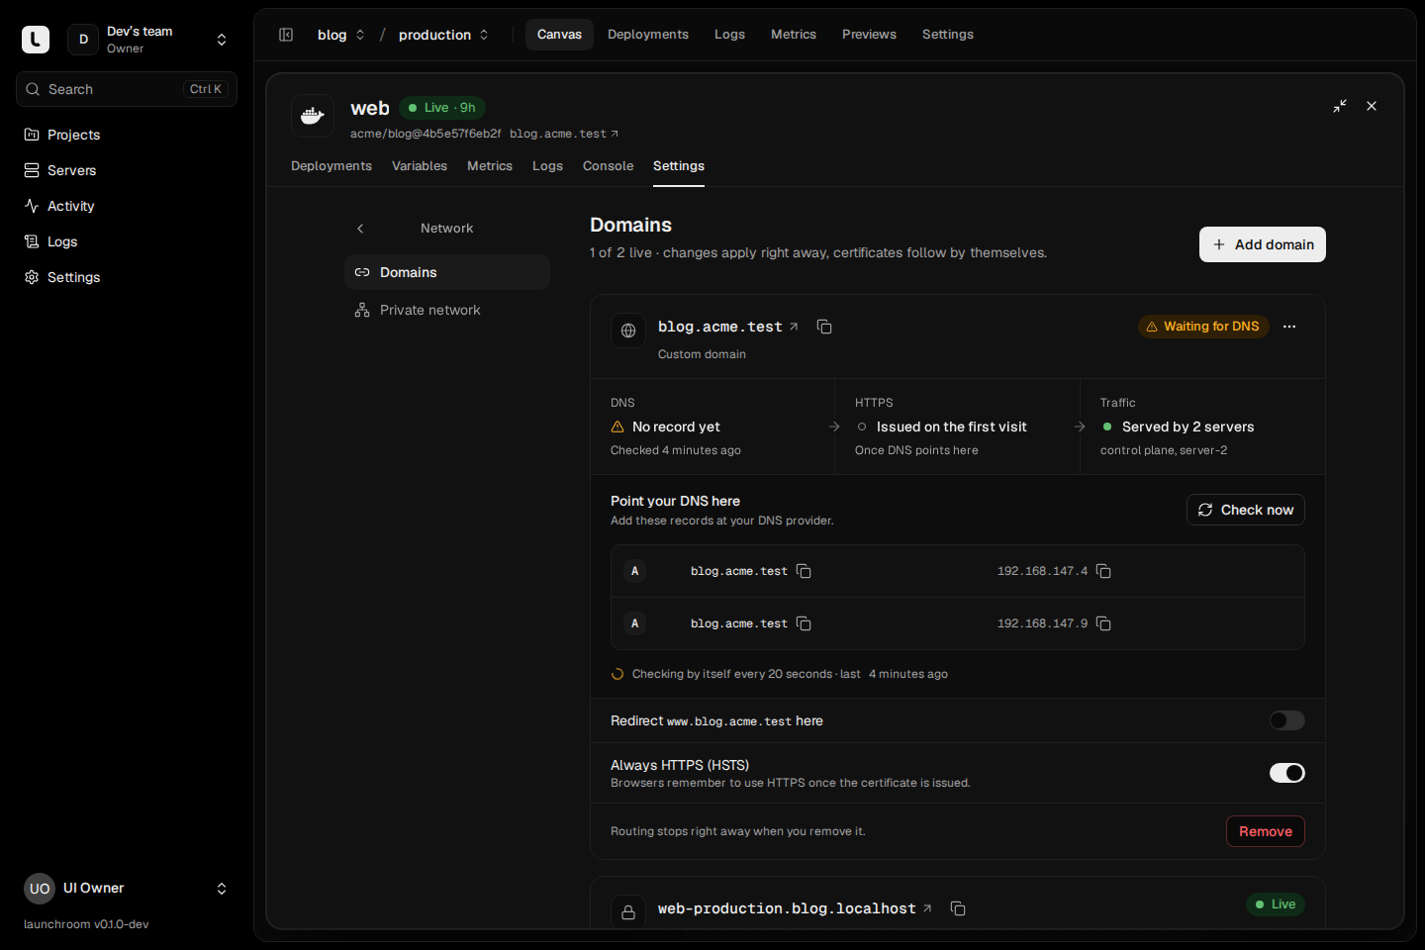Screen dimensions: 1425x950
Task: Click the Waiting for DNS badge
Action: 1203,327
